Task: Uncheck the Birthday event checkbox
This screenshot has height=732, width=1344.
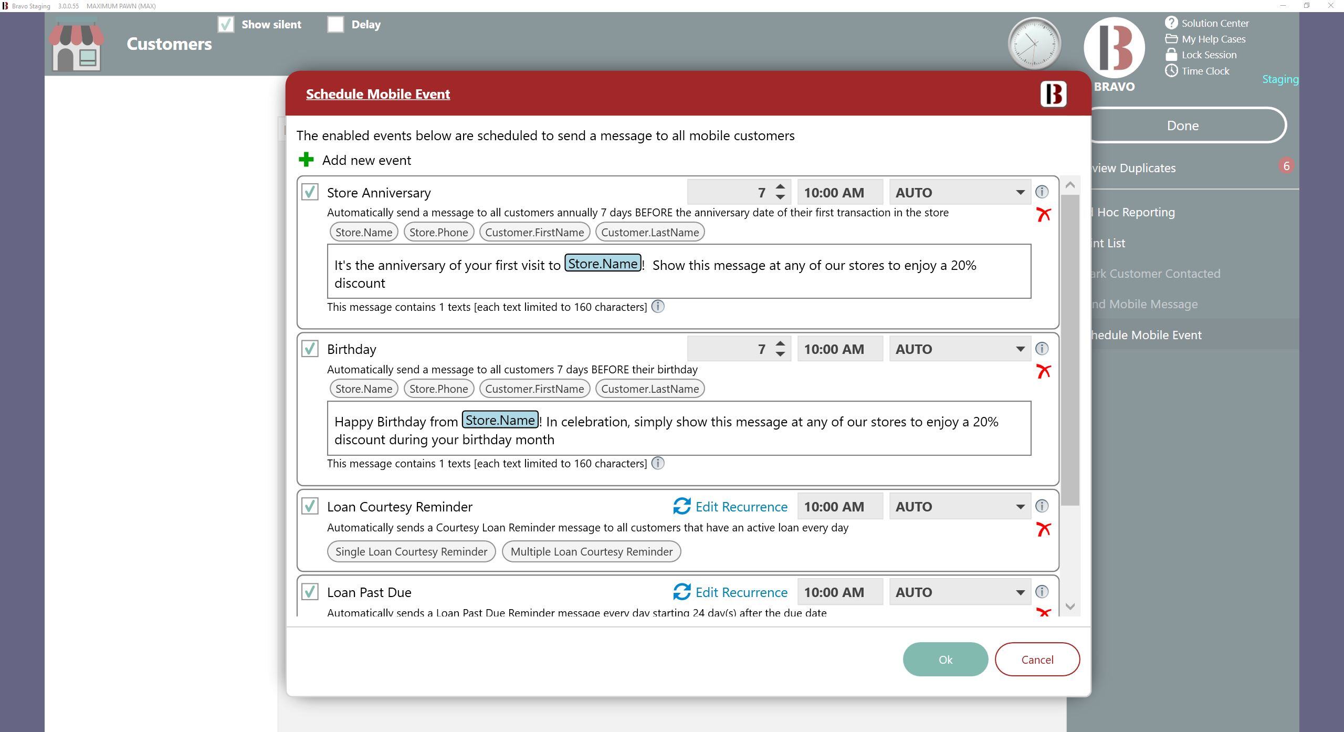Action: pyautogui.click(x=310, y=348)
